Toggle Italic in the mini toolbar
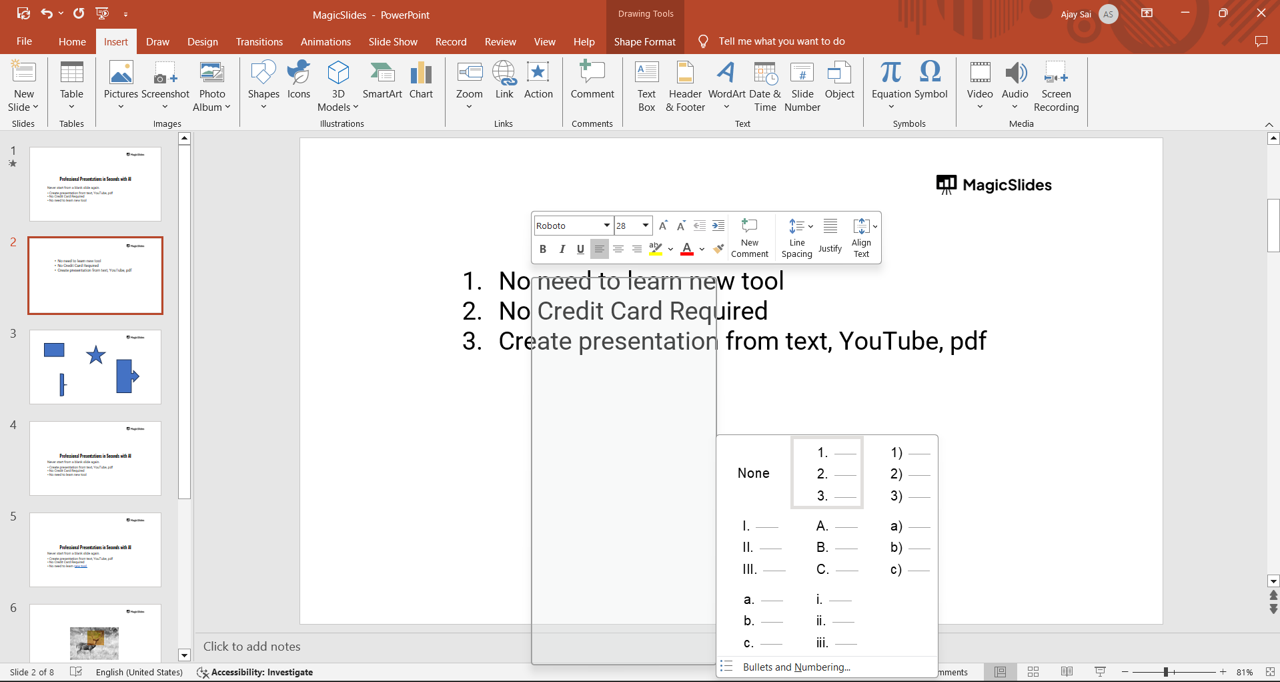This screenshot has width=1280, height=682. 562,250
